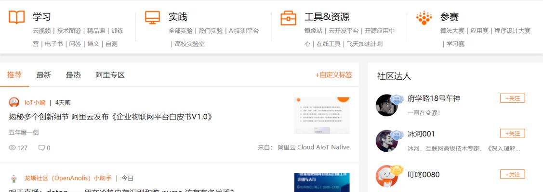Click 叮咚0080 username
This screenshot has height=192, width=543.
pos(424,174)
